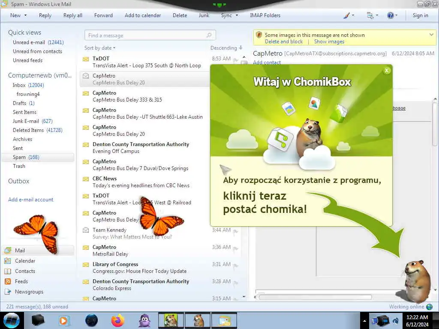Click Delete in the toolbar
This screenshot has width=439, height=329.
click(x=180, y=15)
